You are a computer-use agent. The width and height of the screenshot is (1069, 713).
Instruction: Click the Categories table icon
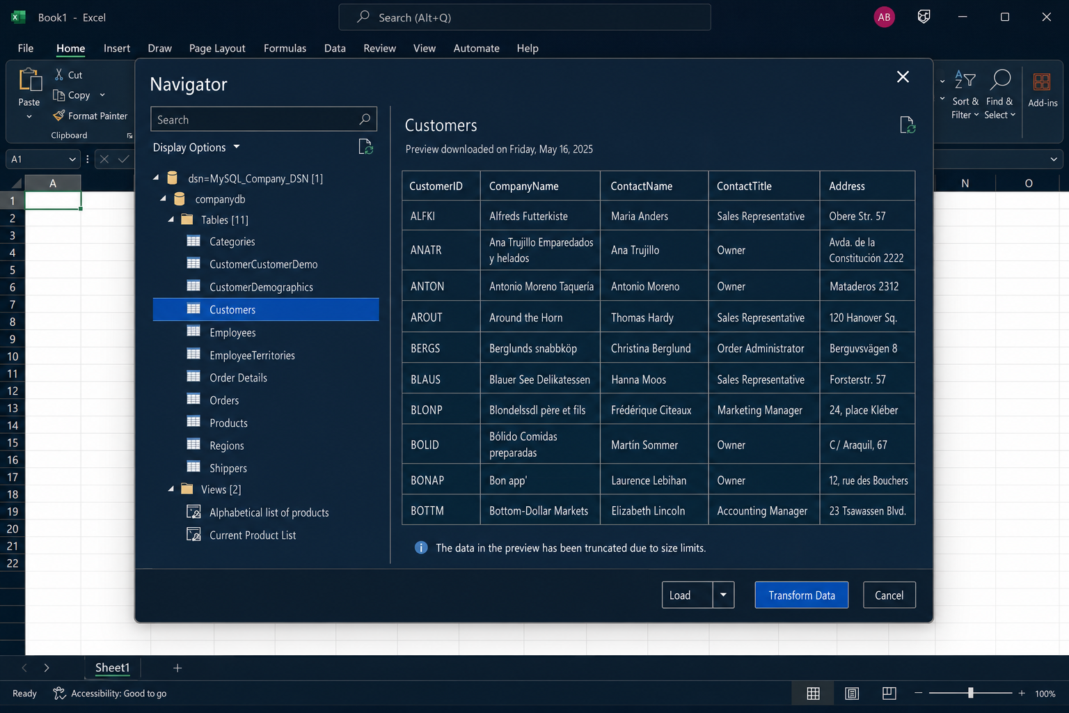tap(193, 241)
